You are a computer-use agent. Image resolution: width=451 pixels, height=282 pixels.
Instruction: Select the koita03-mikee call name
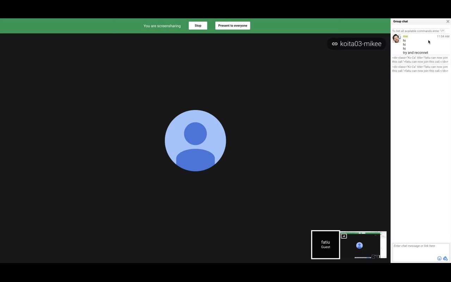tap(360, 44)
